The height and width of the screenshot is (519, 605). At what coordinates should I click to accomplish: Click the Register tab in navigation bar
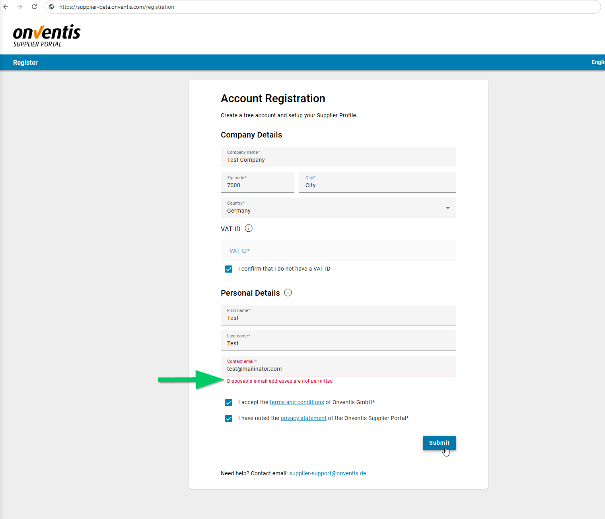click(25, 62)
